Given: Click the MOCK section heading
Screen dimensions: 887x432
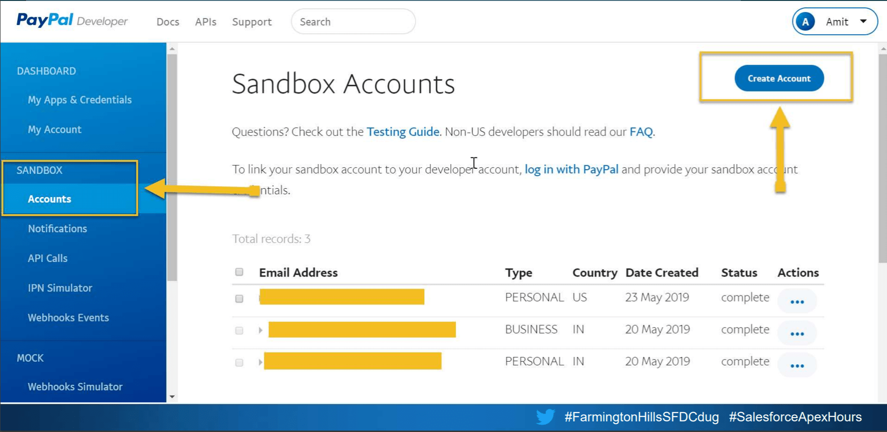Looking at the screenshot, I should coord(30,358).
